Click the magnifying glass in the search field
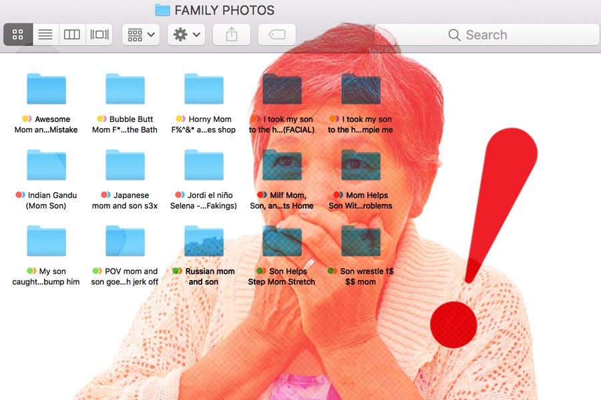Image resolution: width=601 pixels, height=400 pixels. (455, 34)
